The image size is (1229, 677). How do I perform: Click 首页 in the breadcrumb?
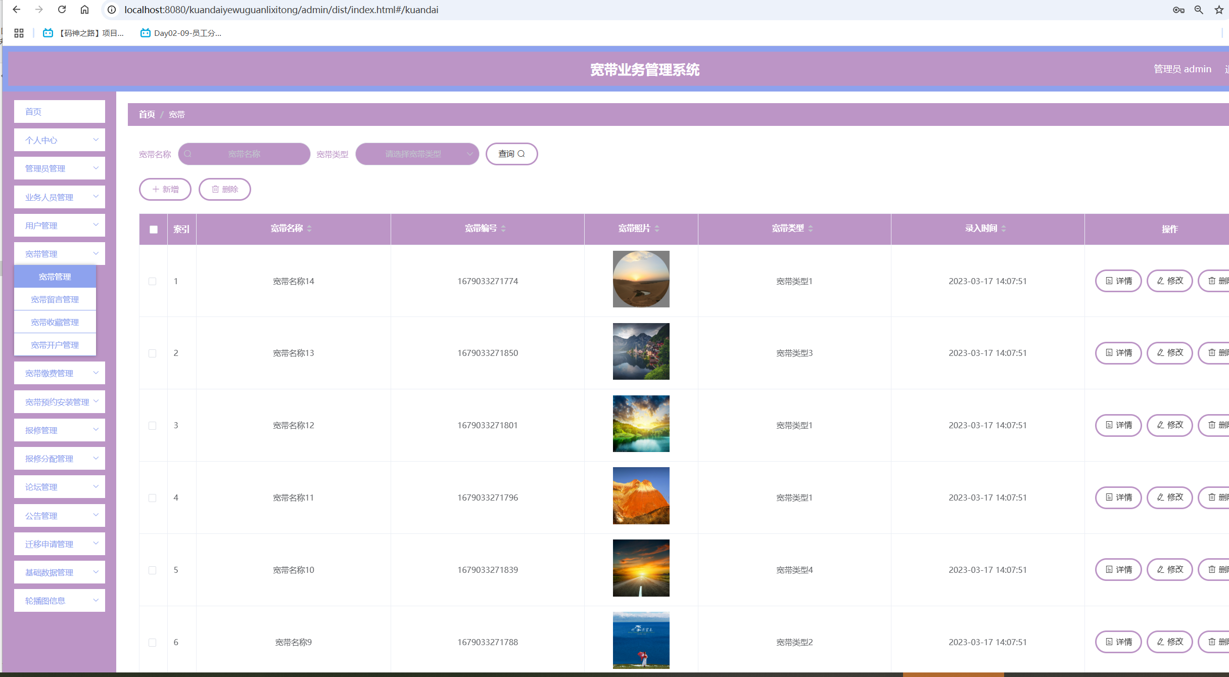(x=147, y=114)
